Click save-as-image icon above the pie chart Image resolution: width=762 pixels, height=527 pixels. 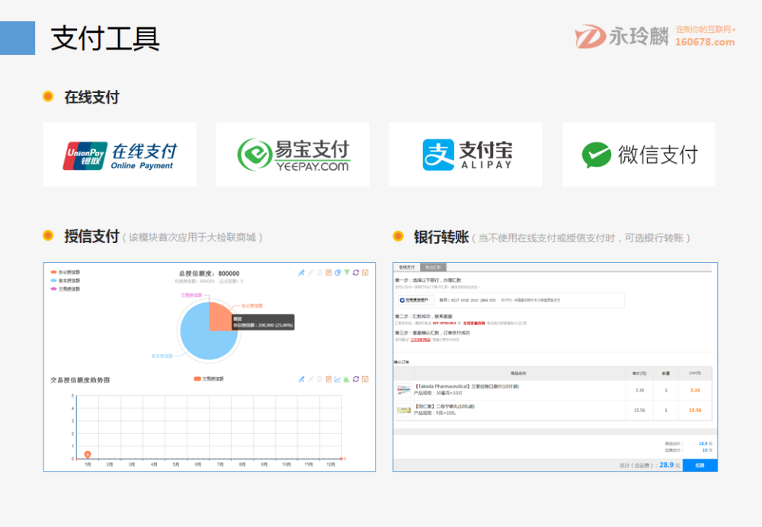click(x=366, y=273)
